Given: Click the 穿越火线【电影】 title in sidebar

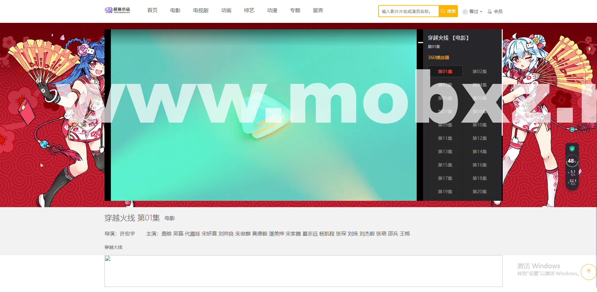Looking at the screenshot, I should pos(449,38).
